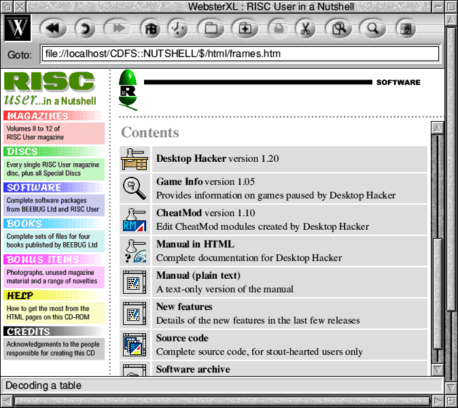
Task: Click the window's scroll down arrow
Action: [x=451, y=388]
